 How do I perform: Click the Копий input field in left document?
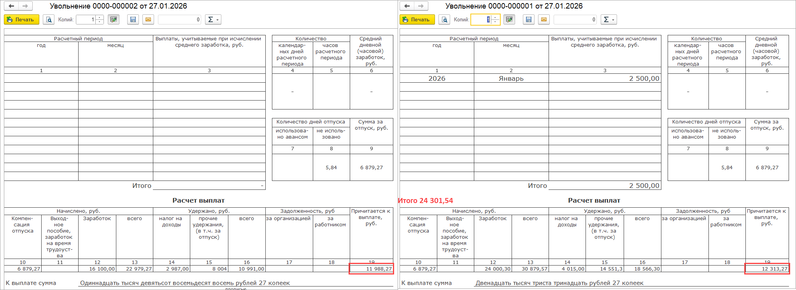click(x=86, y=19)
